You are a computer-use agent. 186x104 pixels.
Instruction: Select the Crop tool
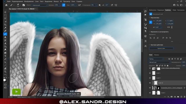[x=5, y=25]
